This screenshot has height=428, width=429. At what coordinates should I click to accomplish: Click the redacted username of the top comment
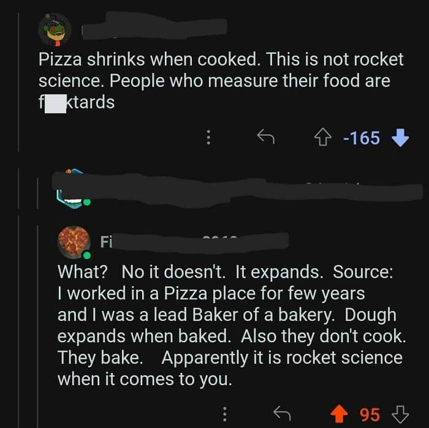153,28
